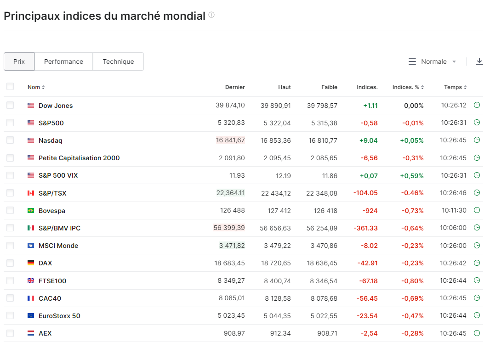Switch to the Technique tab
This screenshot has width=490, height=342.
118,62
